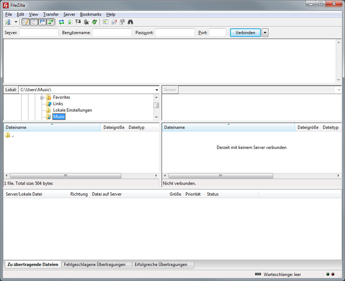Viewport: 345px width, 281px height.
Task: Click remote file list horizontal scrollbar thumb
Action: coord(221,175)
